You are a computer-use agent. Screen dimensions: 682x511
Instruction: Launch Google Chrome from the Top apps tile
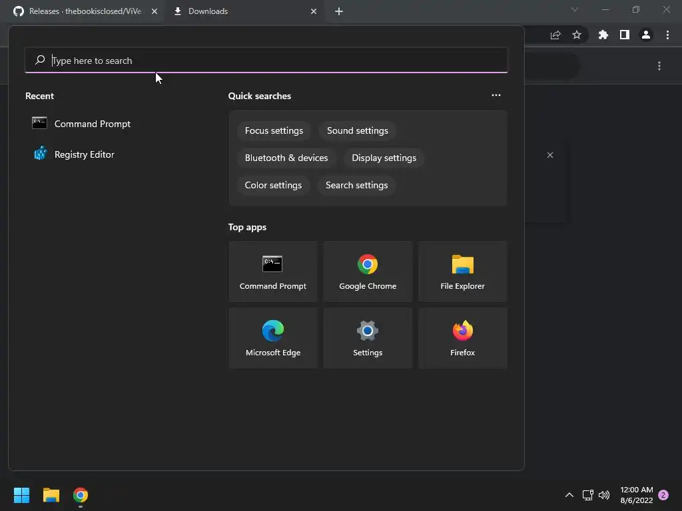click(368, 271)
